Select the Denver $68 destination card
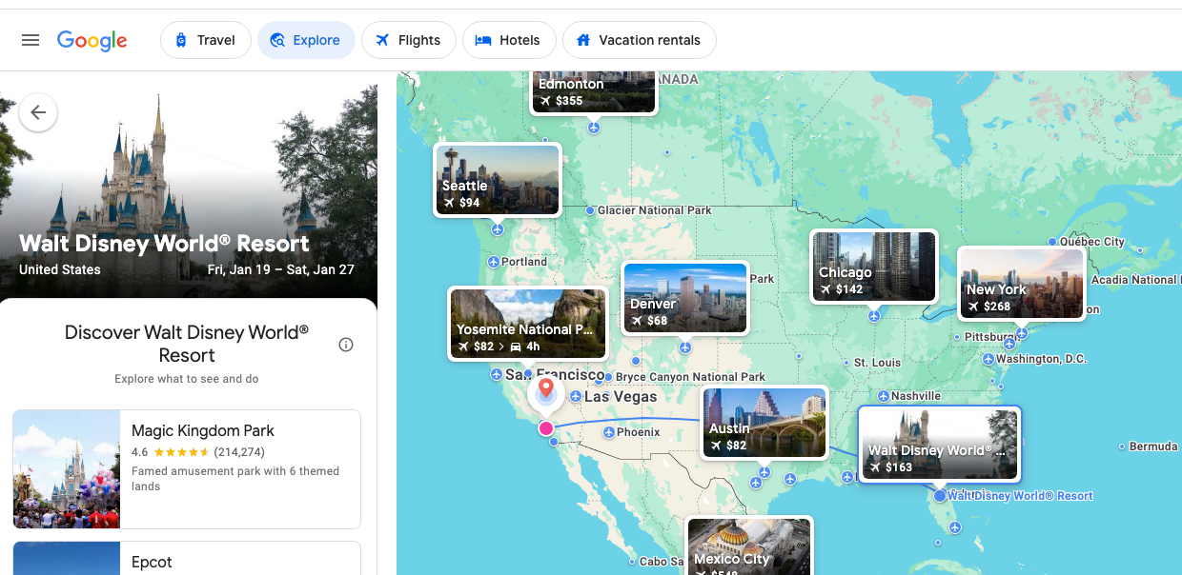The width and height of the screenshot is (1182, 575). (x=685, y=298)
